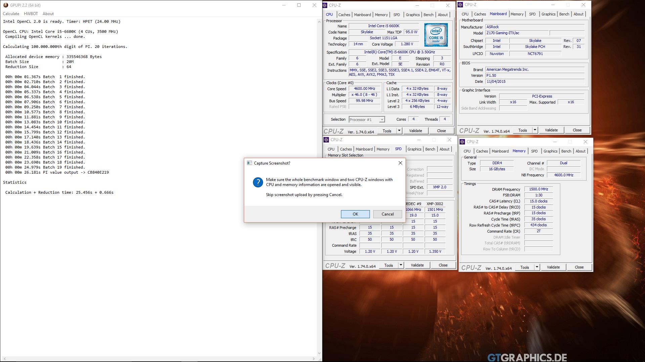Select SPD tab in Mainboard window
Image resolution: width=645 pixels, height=362 pixels.
[532, 14]
